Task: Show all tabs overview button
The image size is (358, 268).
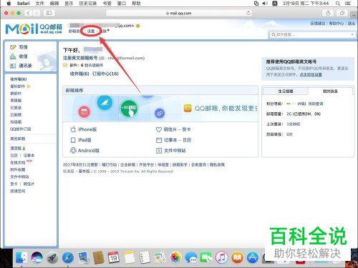Action: pos(342,13)
